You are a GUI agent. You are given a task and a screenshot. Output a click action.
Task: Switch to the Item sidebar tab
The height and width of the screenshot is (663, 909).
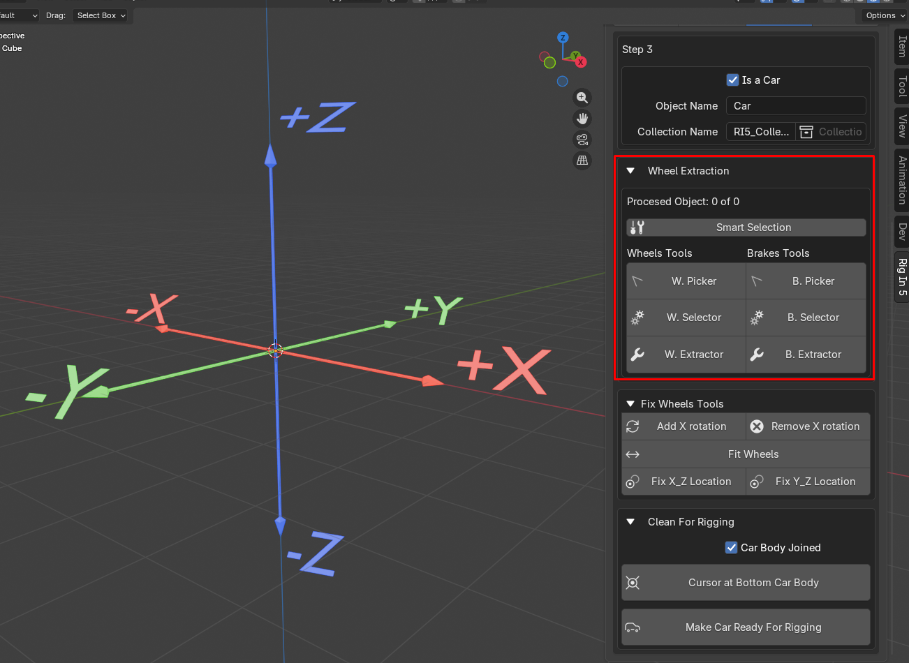click(902, 47)
